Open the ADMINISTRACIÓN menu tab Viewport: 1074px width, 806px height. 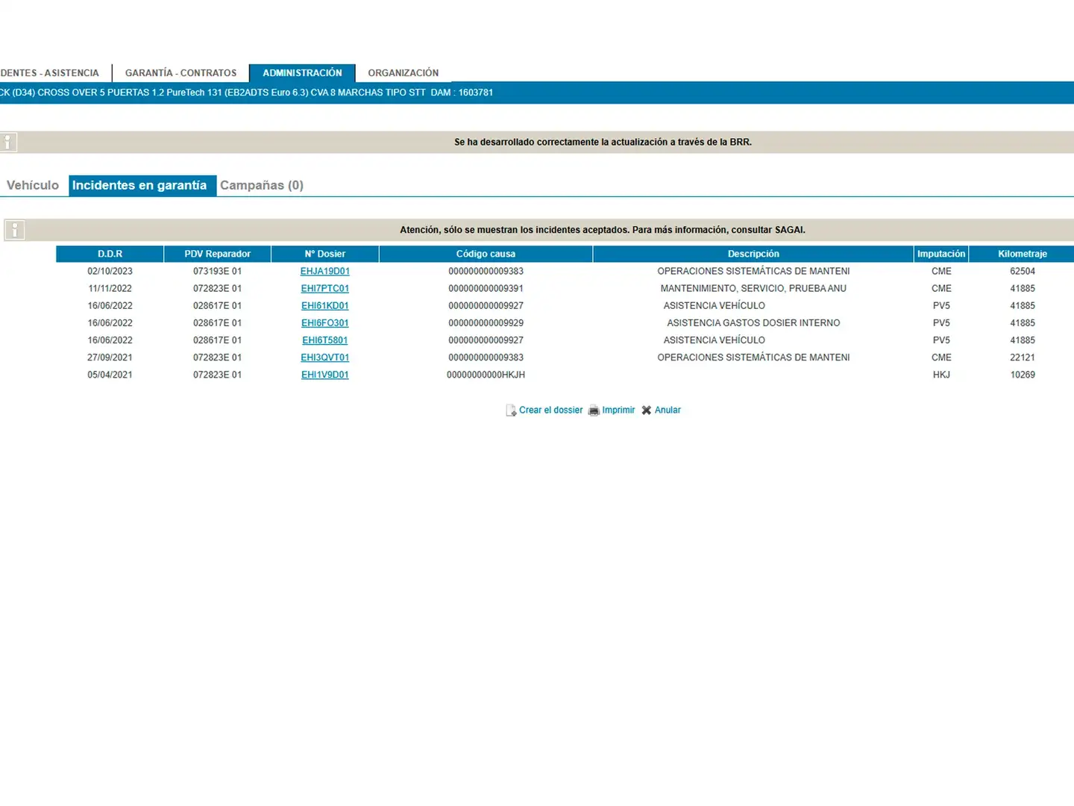pos(302,73)
